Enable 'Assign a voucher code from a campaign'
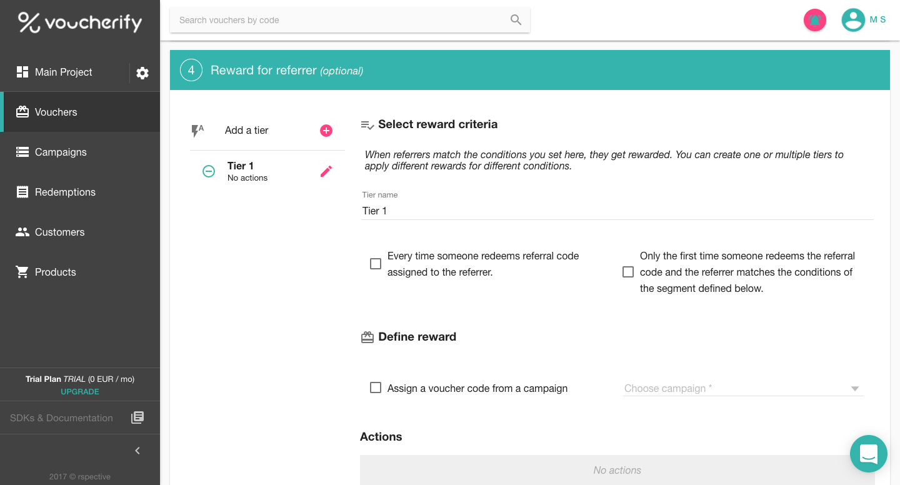The image size is (900, 485). pos(376,387)
